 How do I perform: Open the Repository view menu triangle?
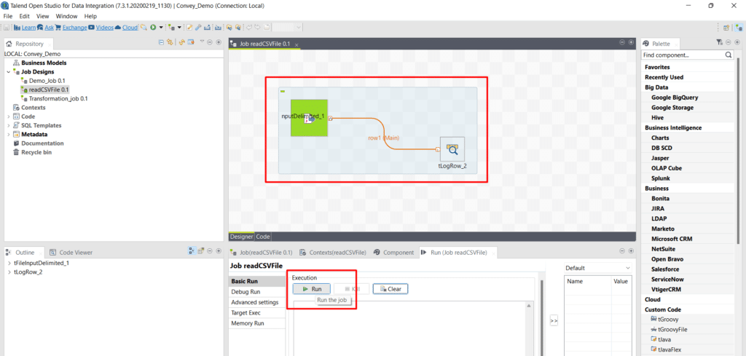(201, 41)
